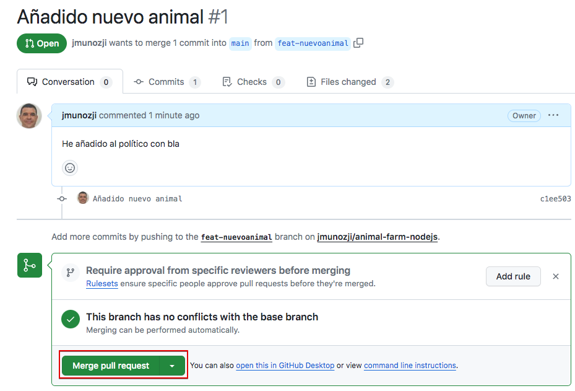575x391 pixels.
Task: Click the main base branch label
Action: 240,43
